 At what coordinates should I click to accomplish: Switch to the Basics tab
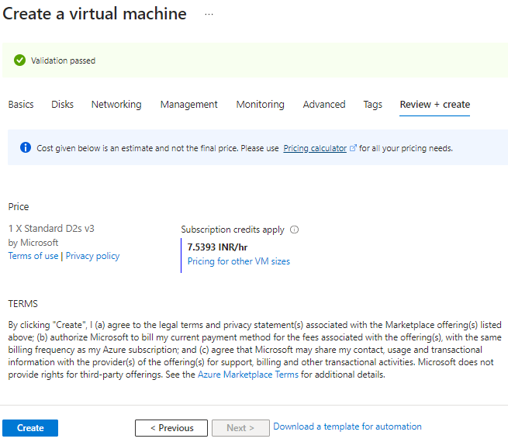[21, 105]
